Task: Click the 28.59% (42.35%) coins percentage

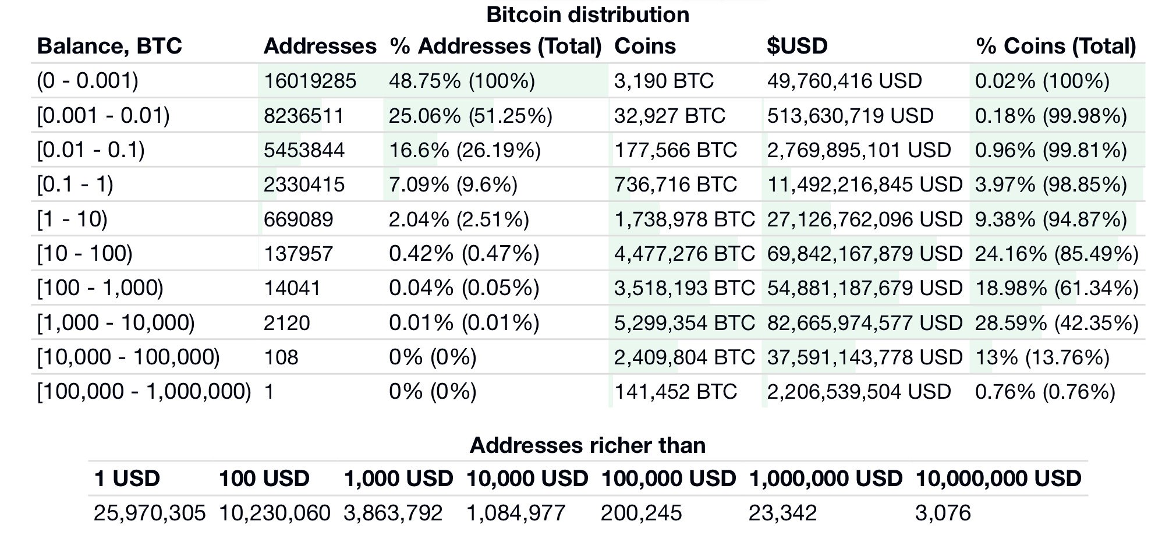Action: point(1057,322)
